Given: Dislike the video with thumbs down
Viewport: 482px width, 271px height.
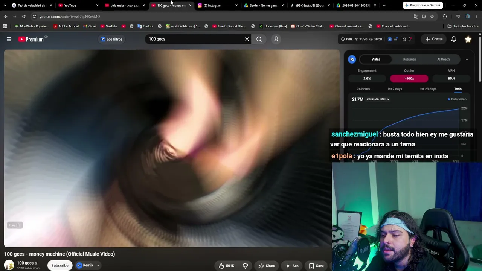Looking at the screenshot, I should point(245,266).
